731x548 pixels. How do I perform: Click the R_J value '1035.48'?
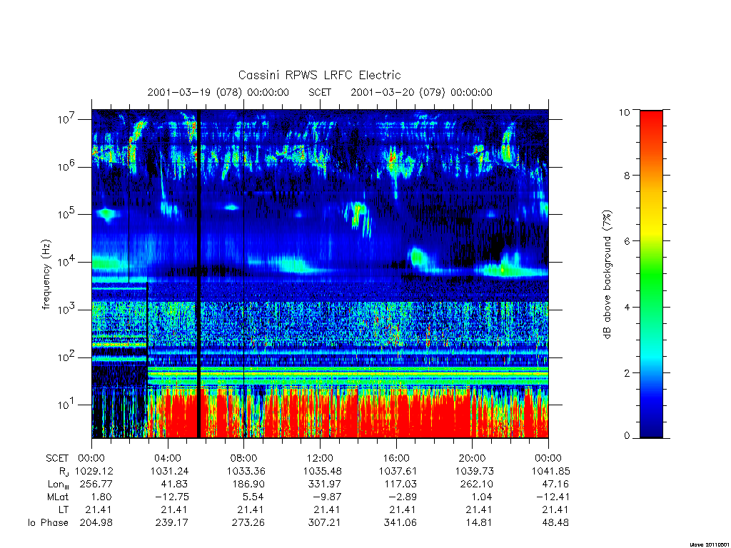pyautogui.click(x=322, y=471)
